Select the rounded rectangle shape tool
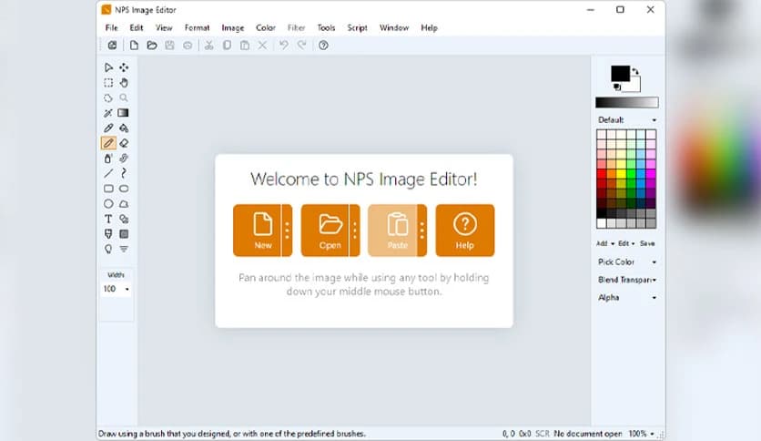Image resolution: width=761 pixels, height=441 pixels. pyautogui.click(x=124, y=189)
